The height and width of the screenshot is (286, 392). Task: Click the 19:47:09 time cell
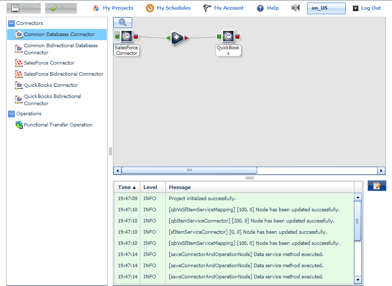[x=128, y=199]
